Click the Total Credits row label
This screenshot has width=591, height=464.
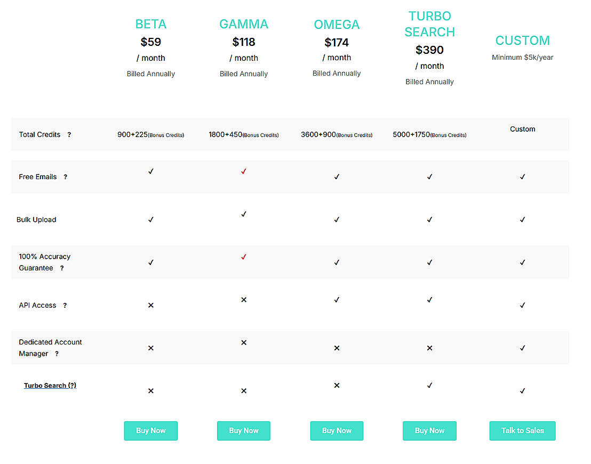(39, 134)
